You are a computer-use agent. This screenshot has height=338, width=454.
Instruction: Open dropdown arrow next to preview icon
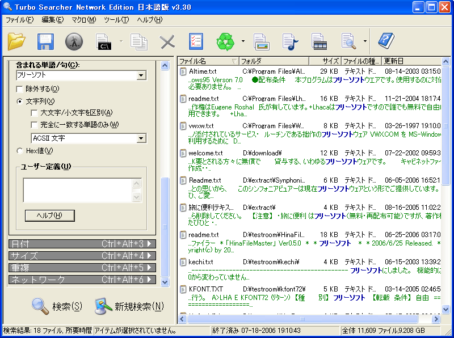[365, 41]
